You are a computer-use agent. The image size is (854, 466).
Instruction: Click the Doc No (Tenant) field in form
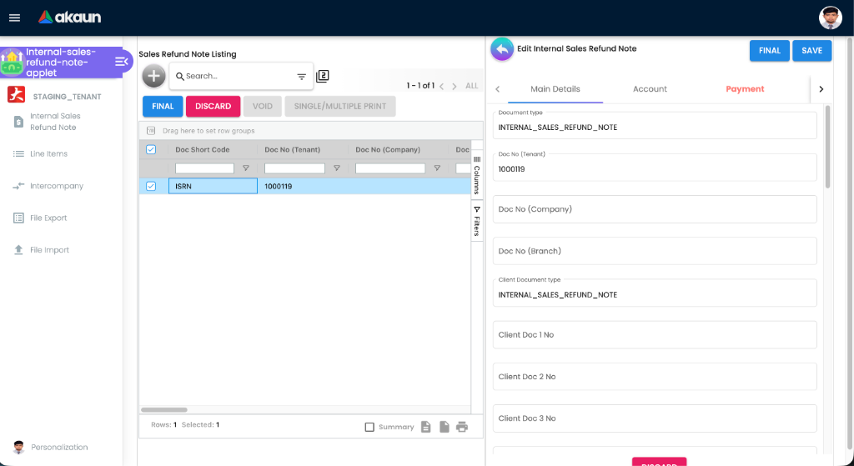click(655, 167)
